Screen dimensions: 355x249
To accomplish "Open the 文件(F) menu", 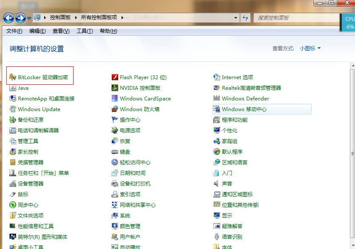I will (x=14, y=31).
